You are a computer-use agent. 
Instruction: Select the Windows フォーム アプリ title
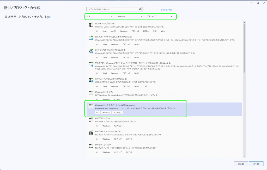pos(104,92)
